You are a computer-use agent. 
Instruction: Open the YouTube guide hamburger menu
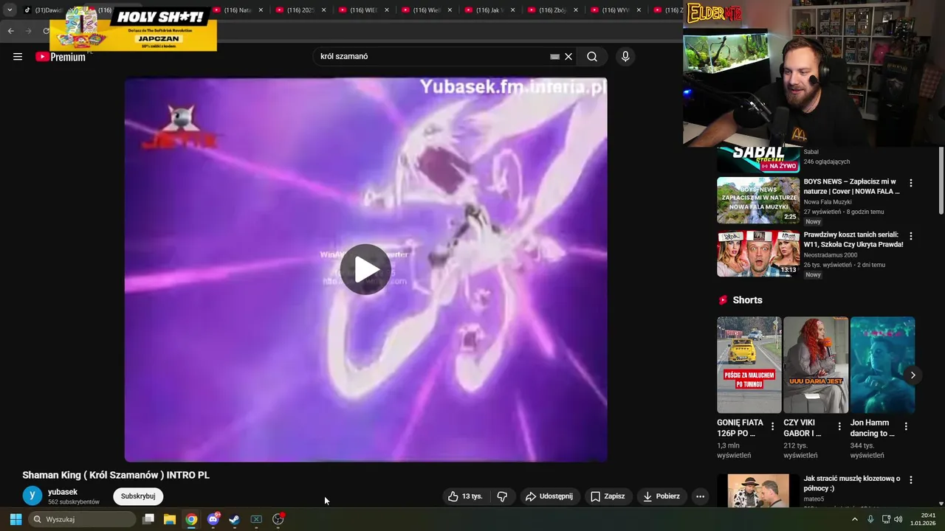(x=18, y=57)
